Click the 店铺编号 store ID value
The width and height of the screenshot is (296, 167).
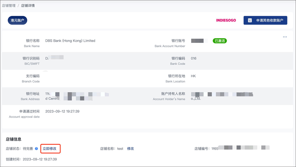(241, 148)
